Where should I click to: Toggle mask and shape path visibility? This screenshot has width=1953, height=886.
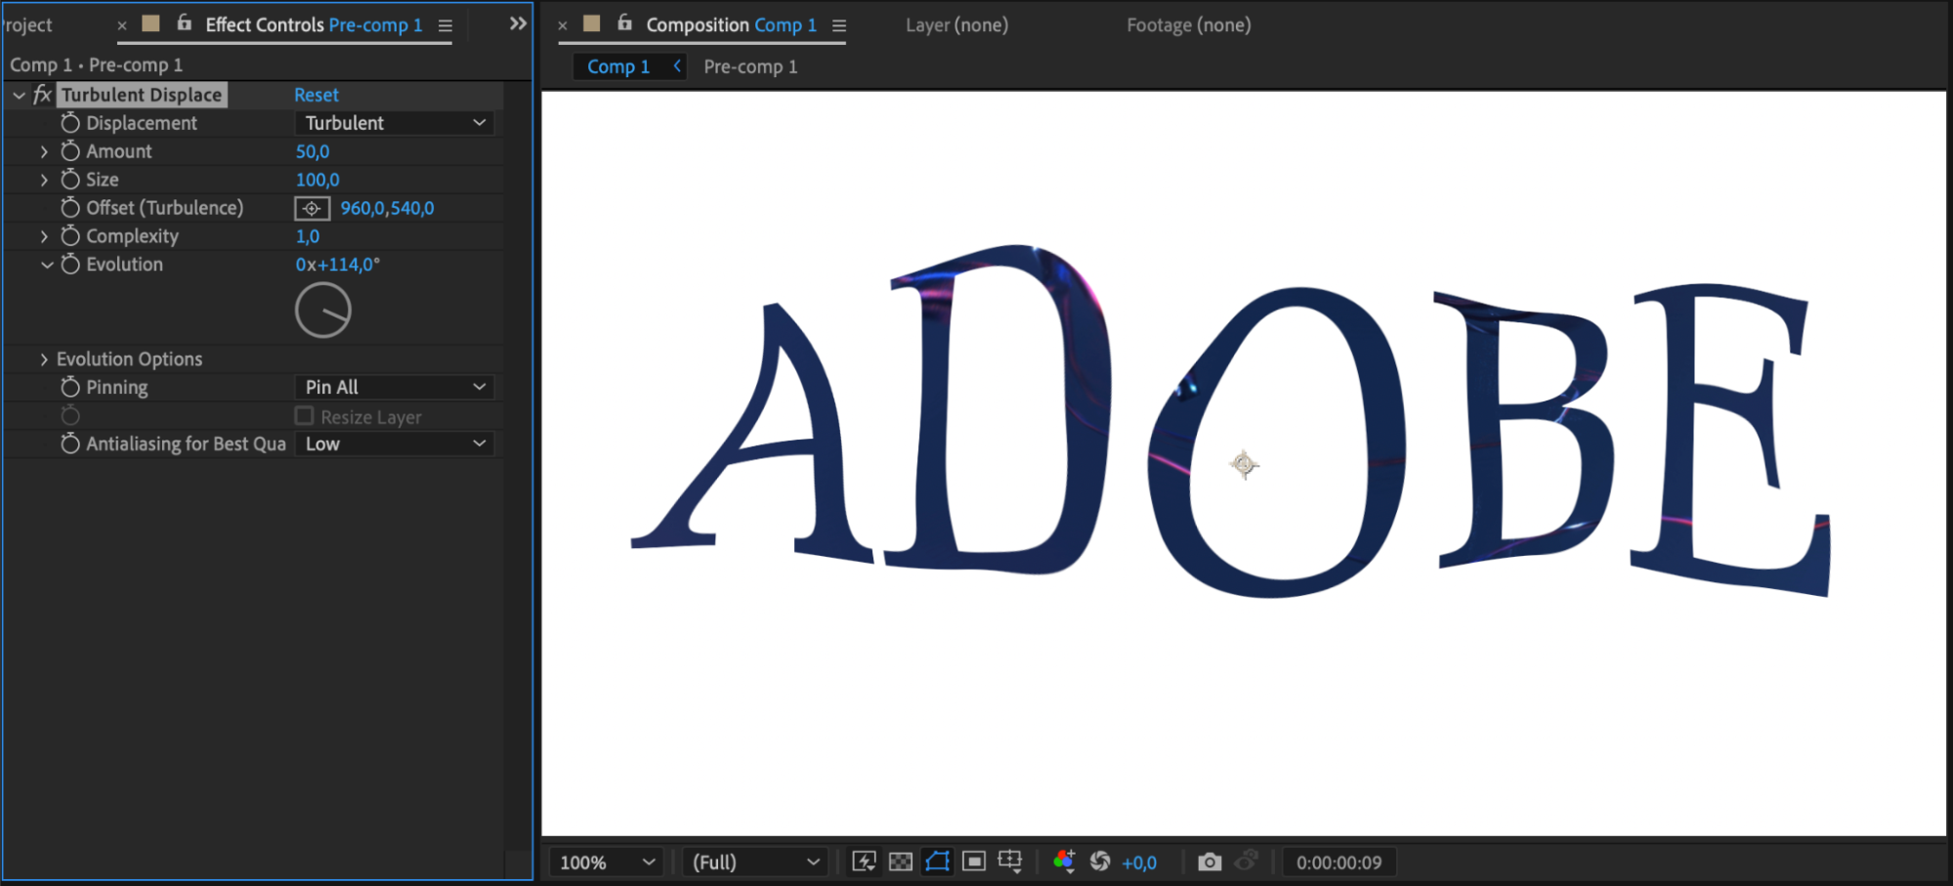937,862
